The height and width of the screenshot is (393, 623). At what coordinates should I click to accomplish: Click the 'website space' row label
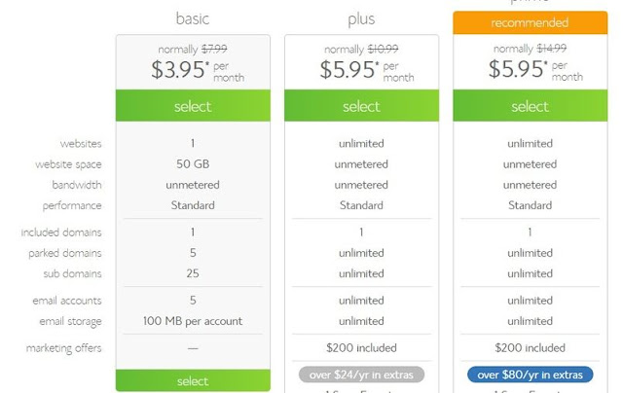[x=68, y=164]
